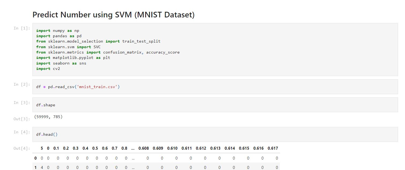This screenshot has width=405, height=170.
Task: Click the pd.read_csv code cell
Action: (215, 87)
